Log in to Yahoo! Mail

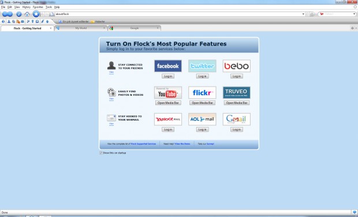(168, 130)
